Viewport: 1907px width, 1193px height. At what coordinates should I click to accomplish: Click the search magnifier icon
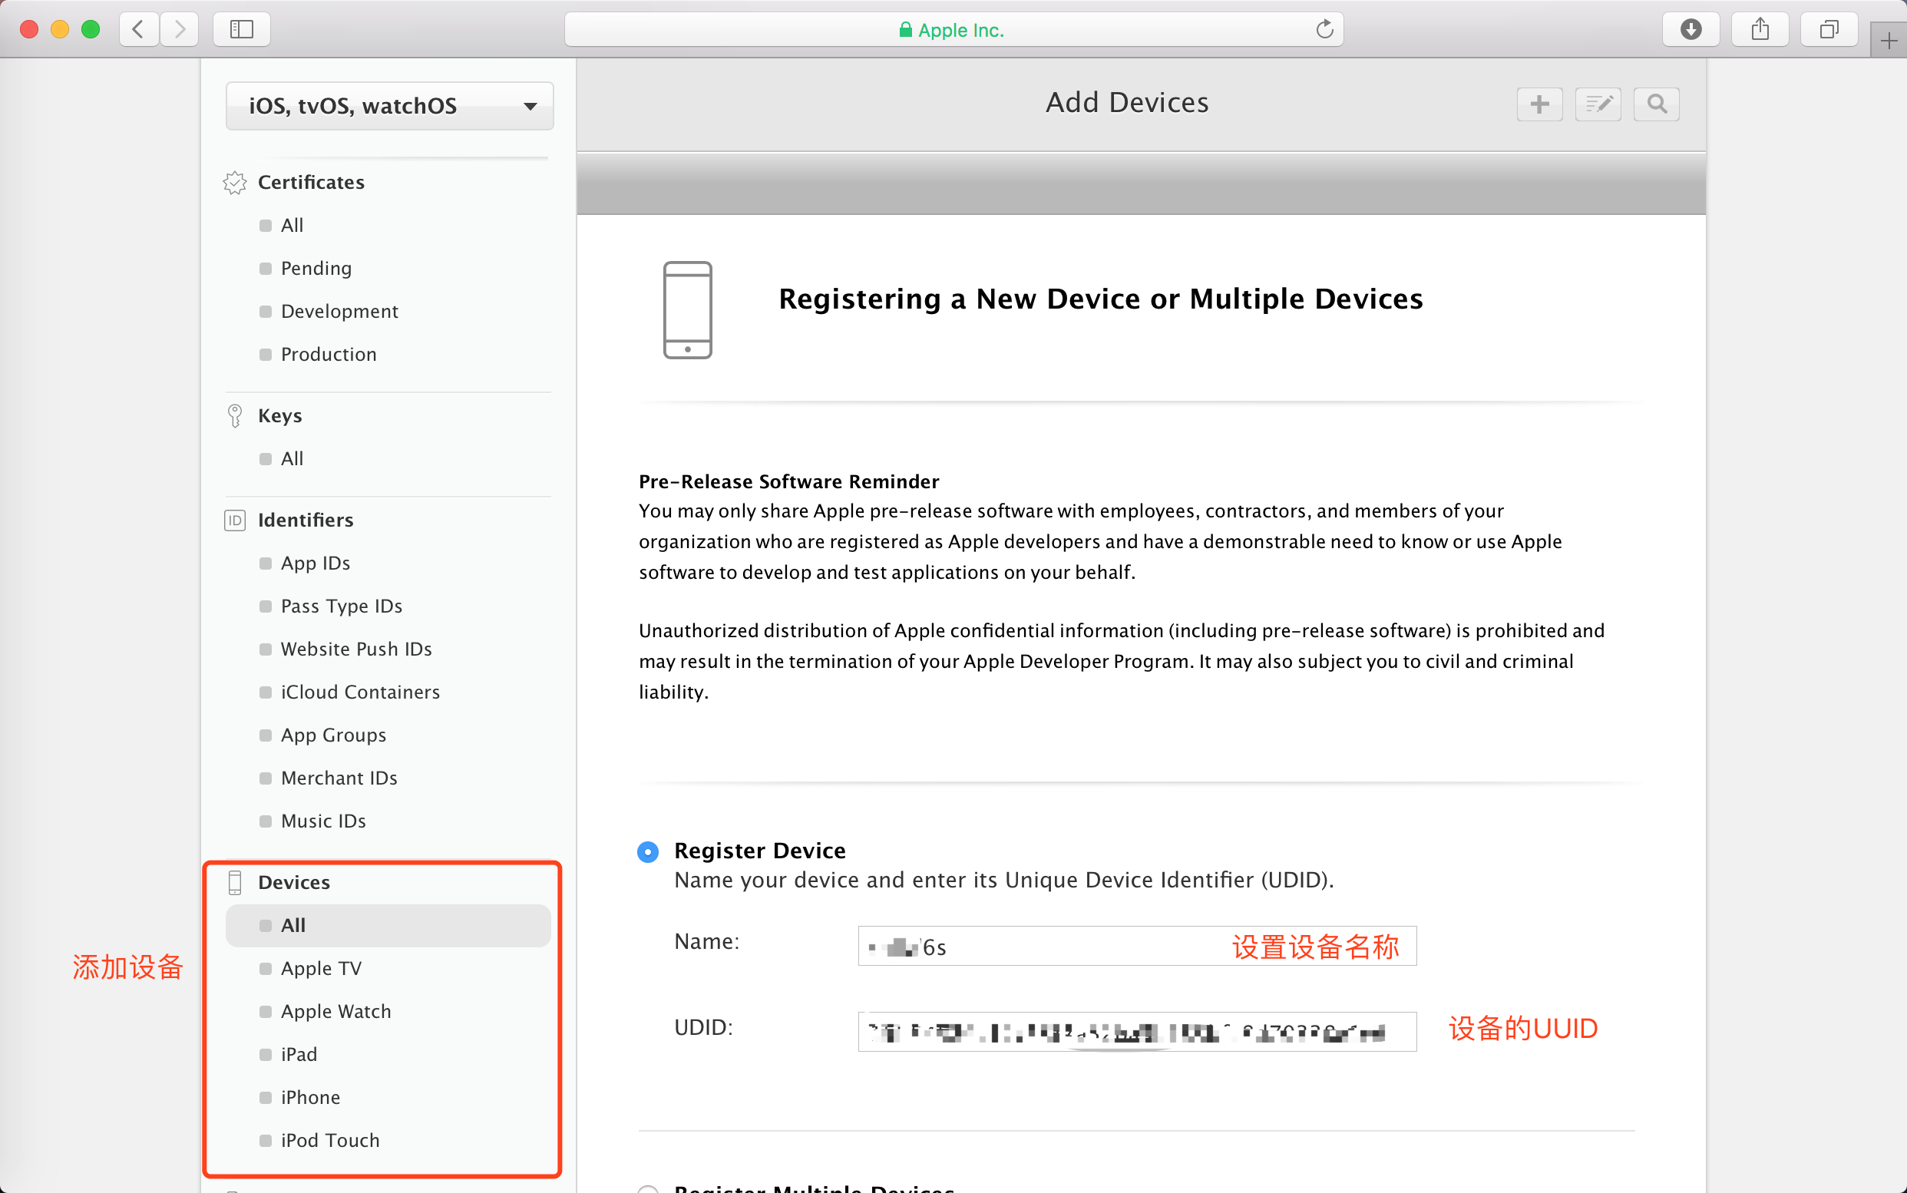tap(1657, 104)
